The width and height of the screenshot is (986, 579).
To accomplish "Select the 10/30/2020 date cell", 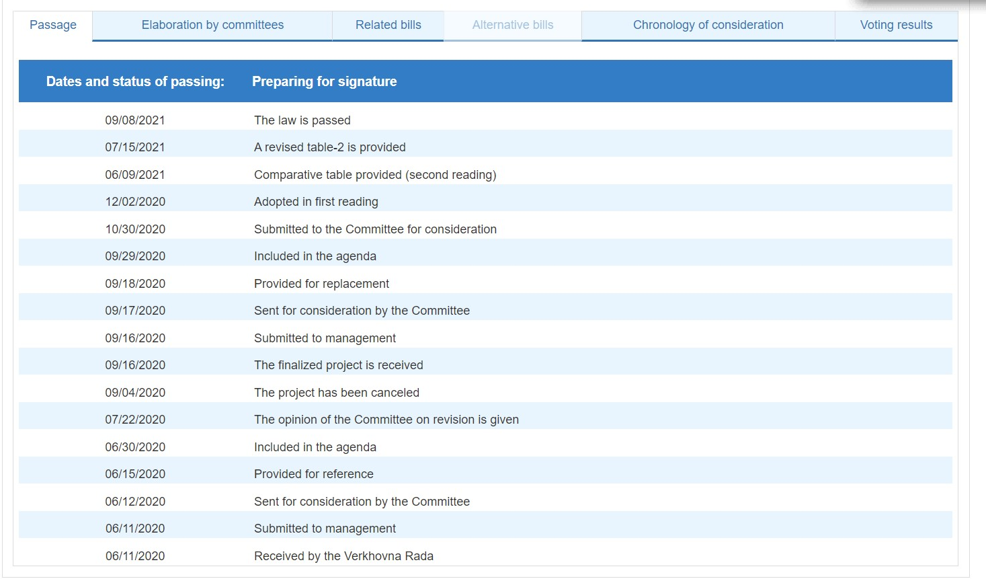I will 135,229.
